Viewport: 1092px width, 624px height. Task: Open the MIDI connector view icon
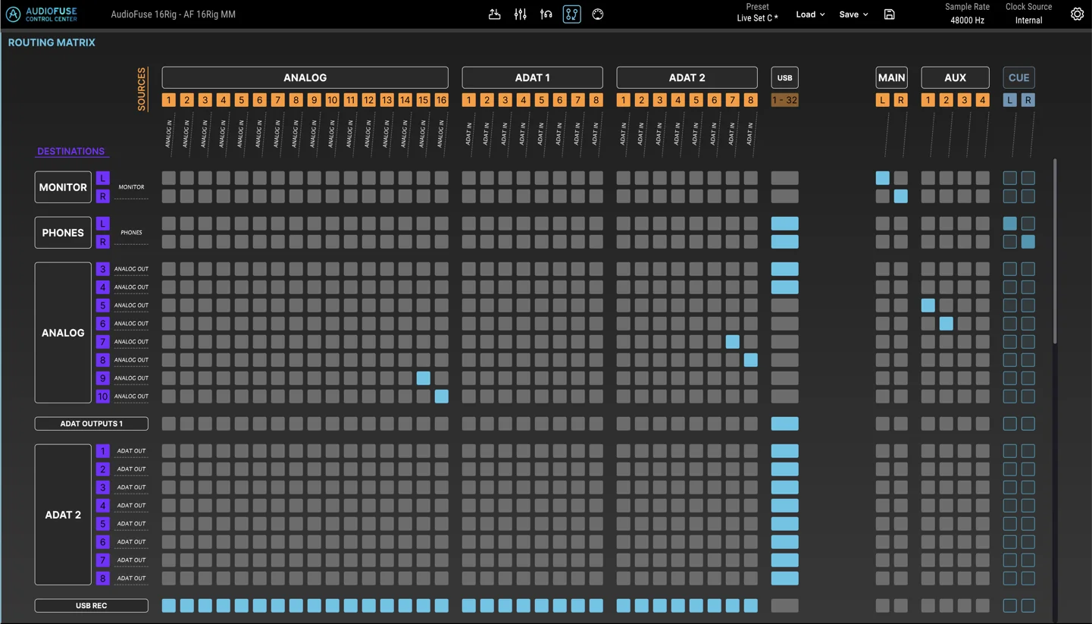click(x=597, y=14)
